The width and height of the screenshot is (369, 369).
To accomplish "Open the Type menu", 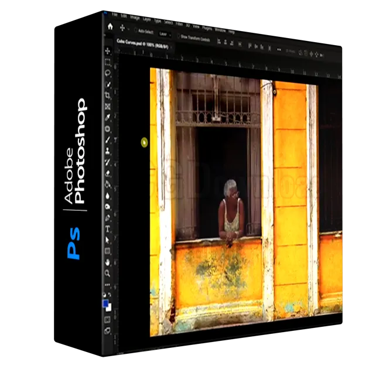I will 158,21.
